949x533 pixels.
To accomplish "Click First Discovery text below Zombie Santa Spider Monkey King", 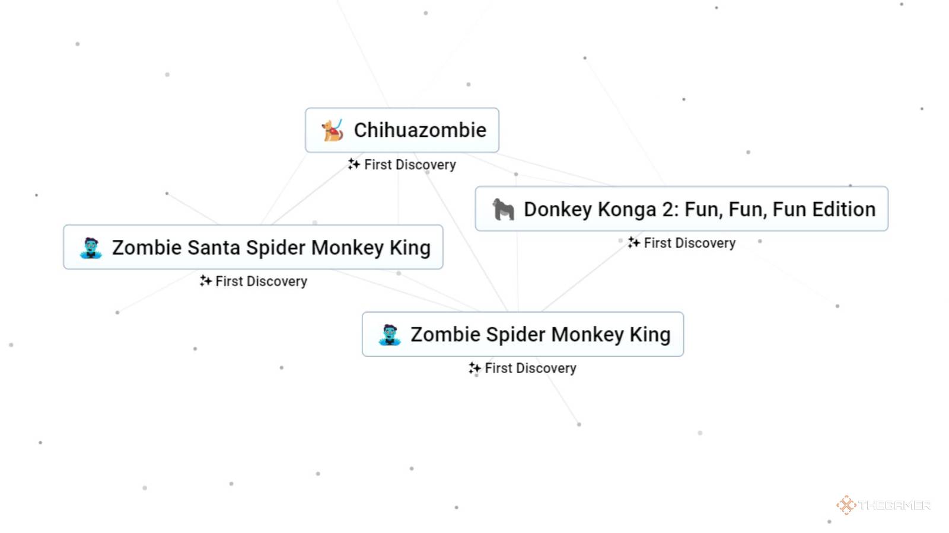I will tap(261, 281).
